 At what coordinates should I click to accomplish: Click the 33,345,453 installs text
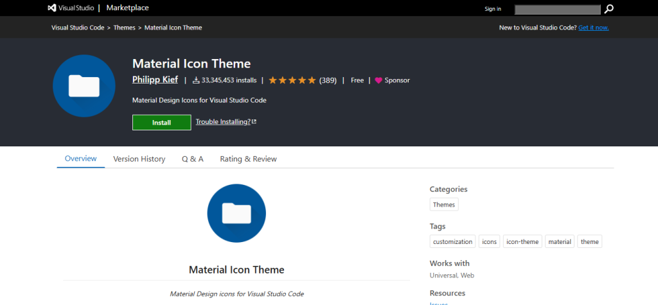pos(229,80)
